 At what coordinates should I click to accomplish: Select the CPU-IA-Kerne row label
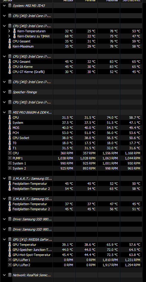pyautogui.click(x=23, y=67)
